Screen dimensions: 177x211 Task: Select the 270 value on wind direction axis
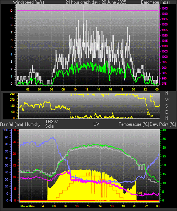click(12, 100)
